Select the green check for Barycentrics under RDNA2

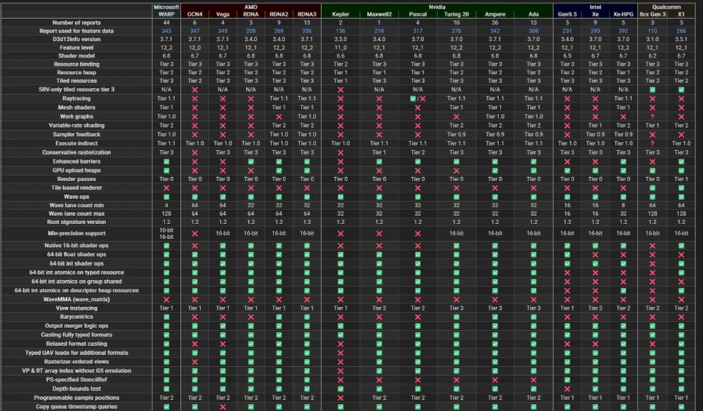point(279,317)
